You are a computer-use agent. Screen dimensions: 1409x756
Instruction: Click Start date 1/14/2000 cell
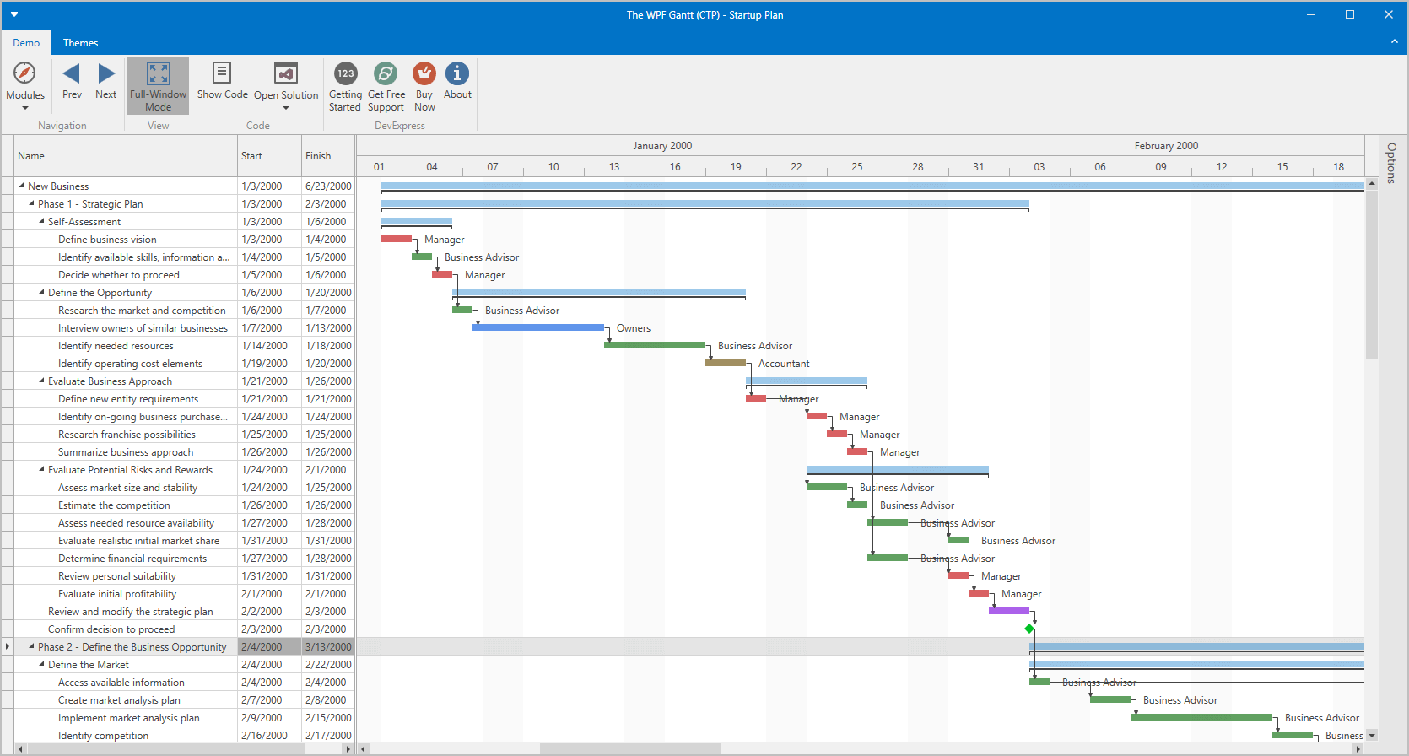pyautogui.click(x=269, y=346)
